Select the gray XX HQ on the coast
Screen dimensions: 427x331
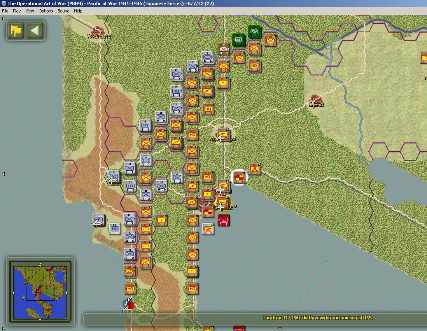[x=115, y=229]
